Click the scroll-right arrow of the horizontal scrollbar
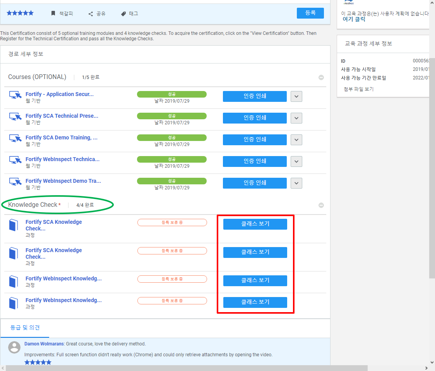The height and width of the screenshot is (371, 435). coord(426,368)
